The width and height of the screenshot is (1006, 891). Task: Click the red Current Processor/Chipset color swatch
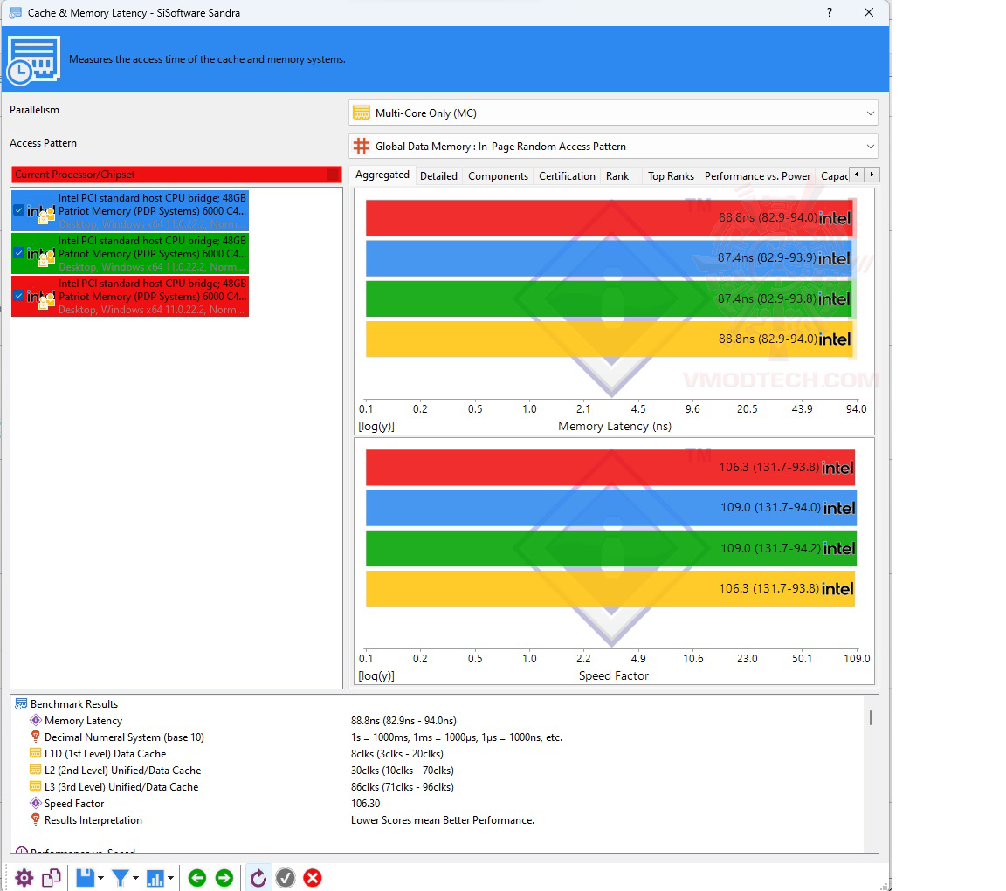coord(333,175)
